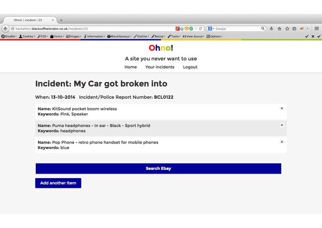322x228 pixels.
Task: Click the X icon in developer toolbar
Action: 313,36
